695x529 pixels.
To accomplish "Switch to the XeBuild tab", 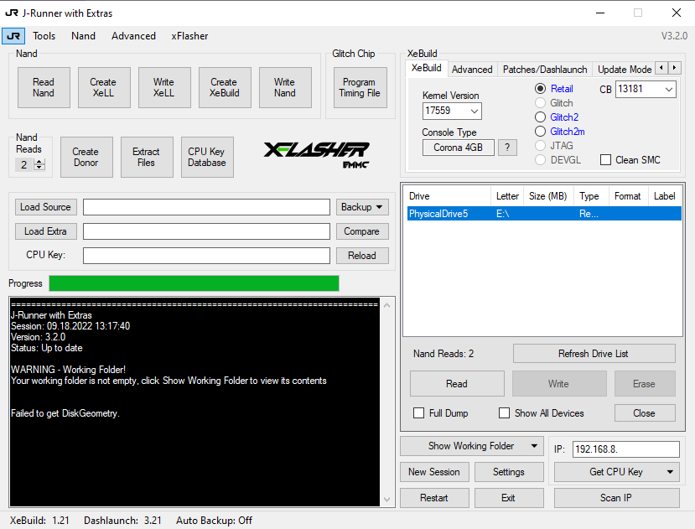I will point(427,68).
